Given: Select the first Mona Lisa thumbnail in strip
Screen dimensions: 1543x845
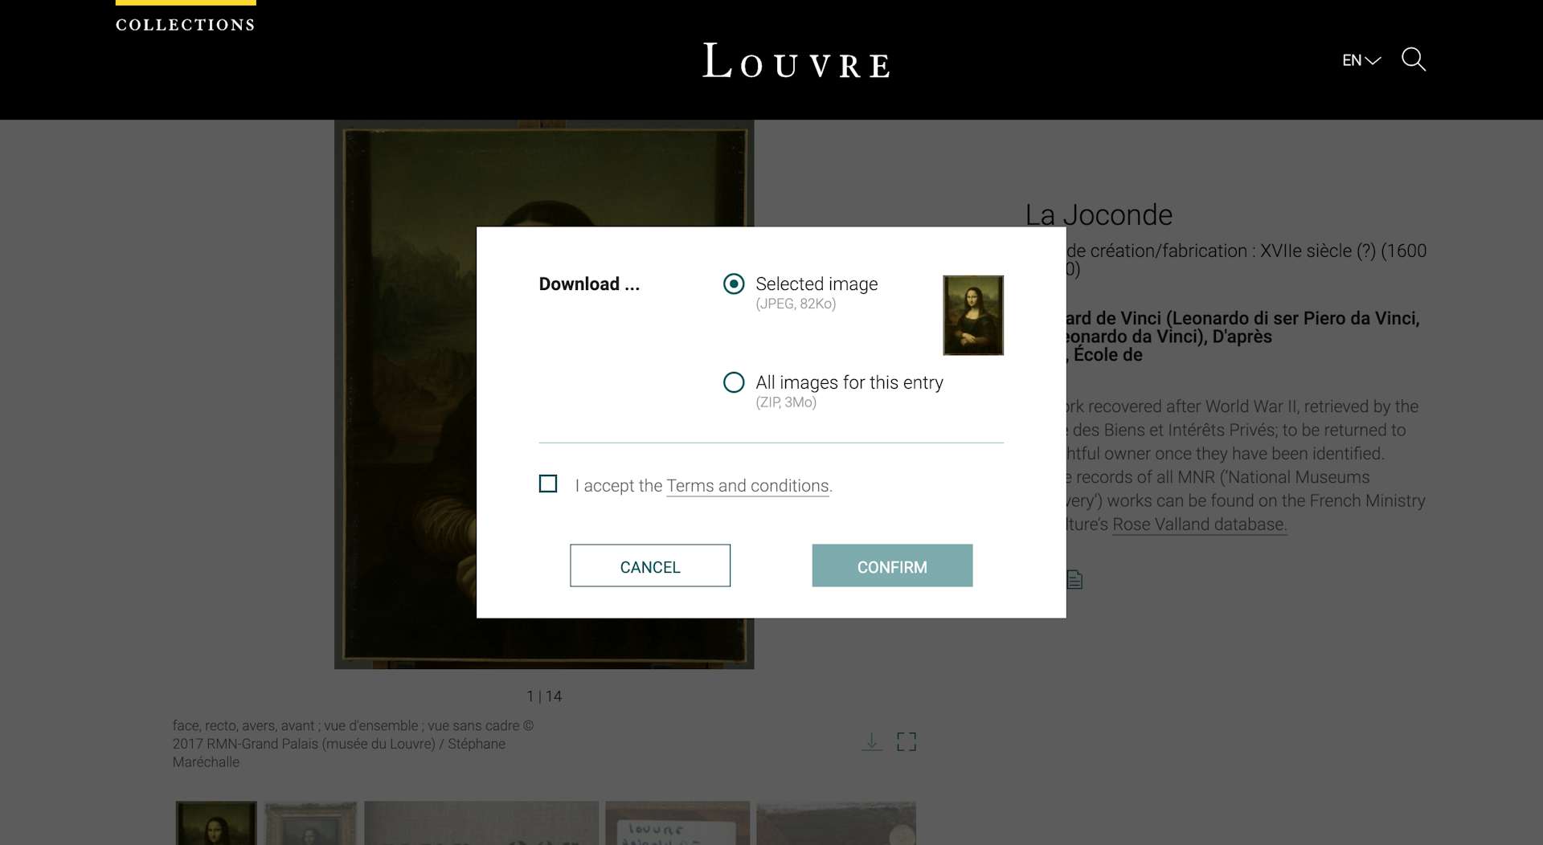Looking at the screenshot, I should click(216, 823).
